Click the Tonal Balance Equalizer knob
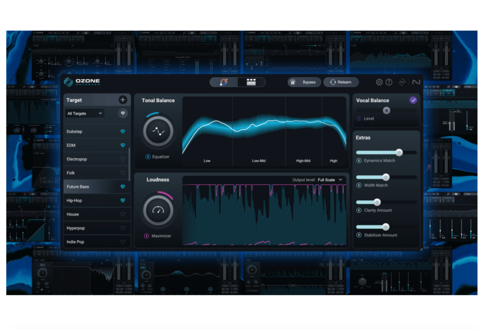This screenshot has width=484, height=329. click(158, 131)
